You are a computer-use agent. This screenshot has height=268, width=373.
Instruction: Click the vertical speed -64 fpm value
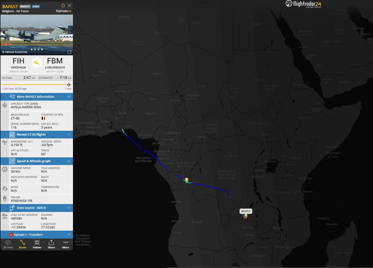(x=48, y=145)
